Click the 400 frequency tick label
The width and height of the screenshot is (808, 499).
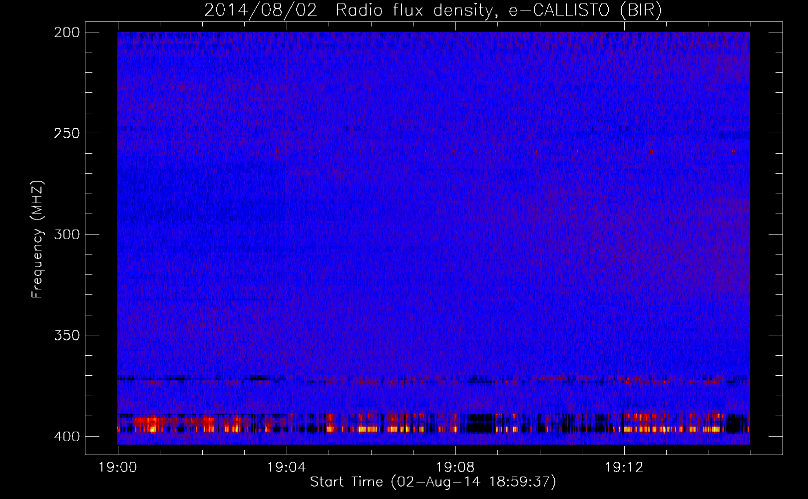point(67,436)
